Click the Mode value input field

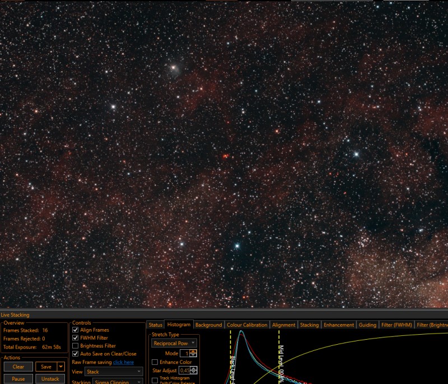point(185,353)
